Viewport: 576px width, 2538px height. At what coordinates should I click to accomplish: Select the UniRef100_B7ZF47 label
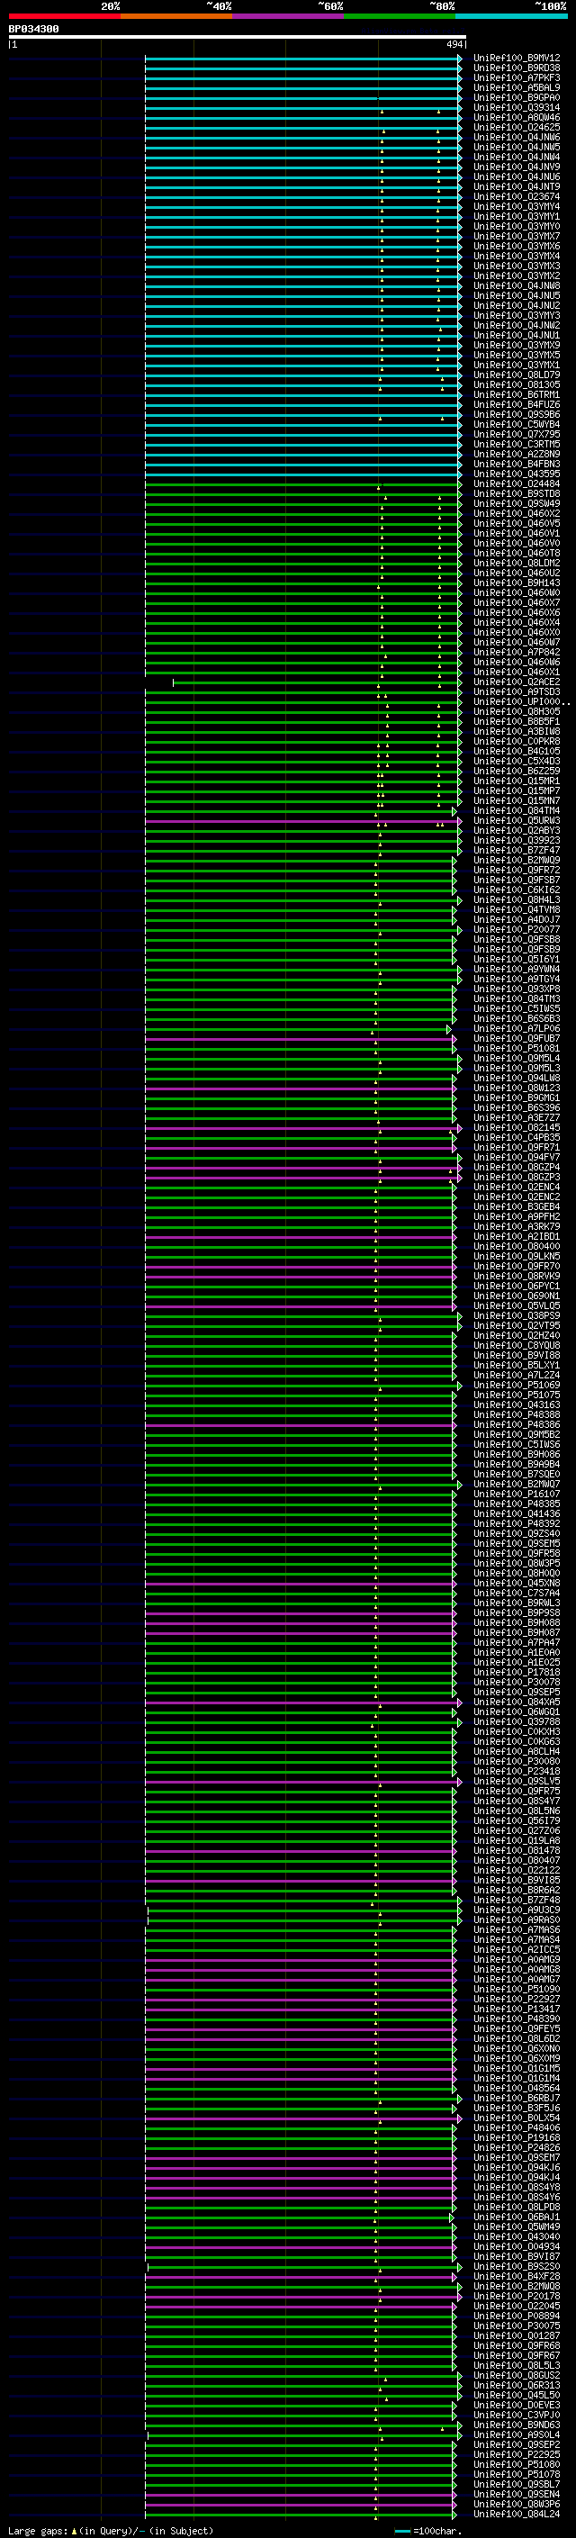[x=517, y=850]
